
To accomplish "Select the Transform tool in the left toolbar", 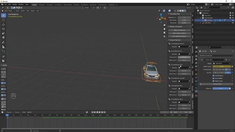I will pos(3,37).
